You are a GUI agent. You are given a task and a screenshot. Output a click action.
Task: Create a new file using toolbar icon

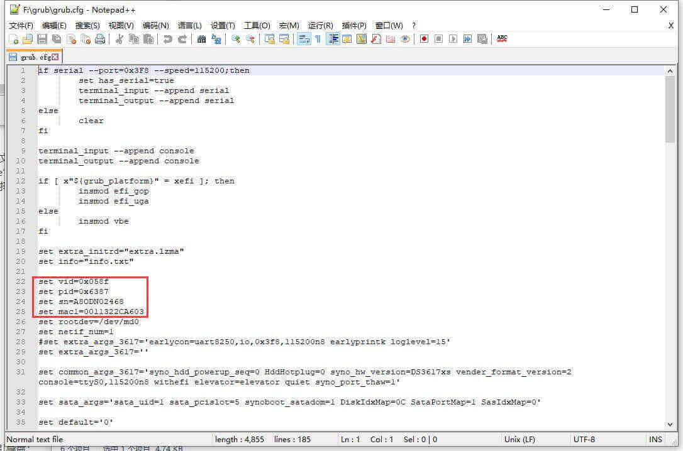[14, 39]
